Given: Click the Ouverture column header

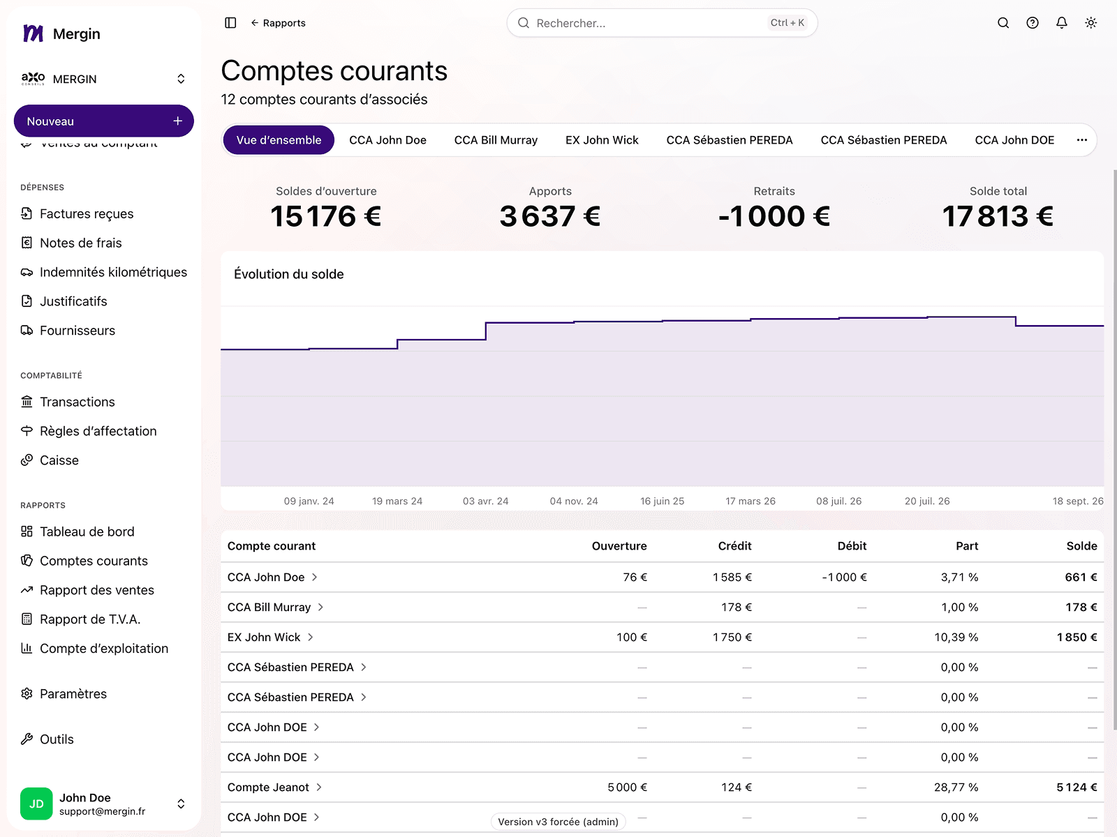Looking at the screenshot, I should point(619,546).
